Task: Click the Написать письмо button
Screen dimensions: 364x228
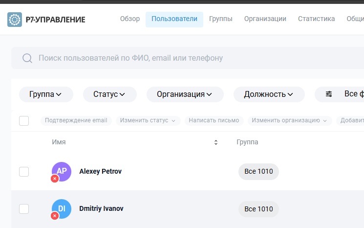Action: [x=214, y=120]
